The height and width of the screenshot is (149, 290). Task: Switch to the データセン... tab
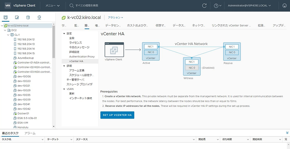[113, 26]
